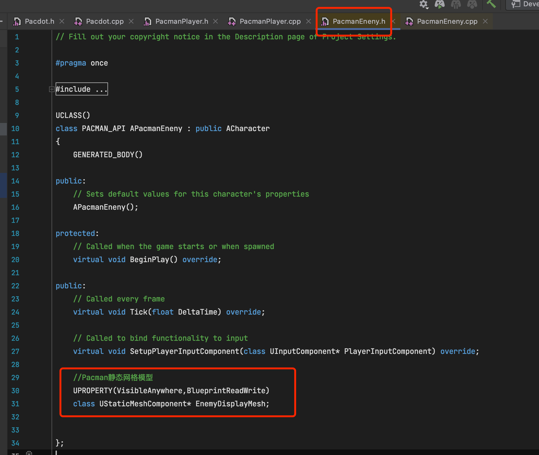Expand the collapsed #include region
The height and width of the screenshot is (455, 539).
52,89
